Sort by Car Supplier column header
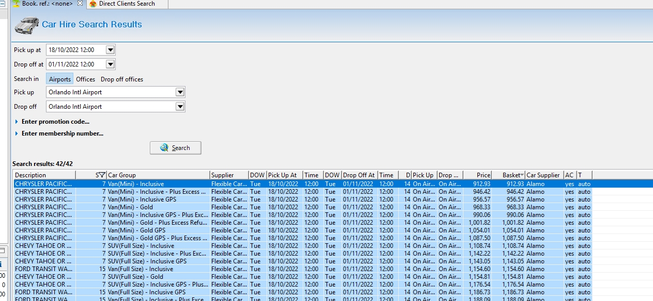The image size is (653, 301). coord(544,175)
